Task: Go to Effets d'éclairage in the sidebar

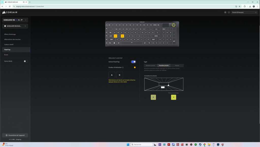Action: click(x=10, y=34)
